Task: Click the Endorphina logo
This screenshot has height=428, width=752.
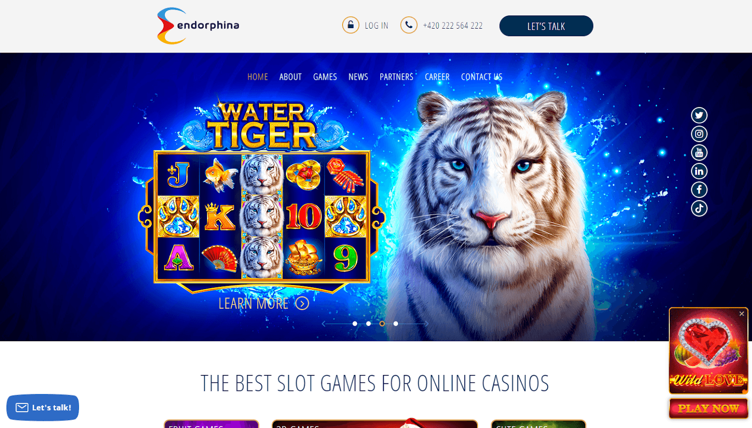Action: pyautogui.click(x=198, y=26)
